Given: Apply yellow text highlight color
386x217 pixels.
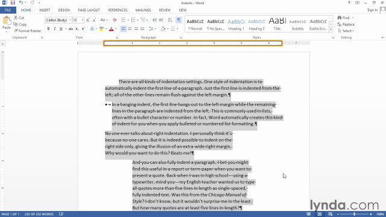Looking at the screenshot, I should 102,29.
